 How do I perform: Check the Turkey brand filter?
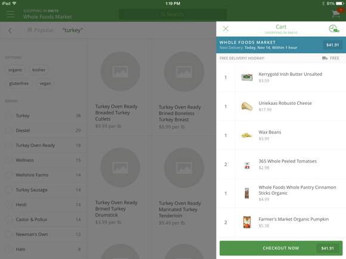9,116
